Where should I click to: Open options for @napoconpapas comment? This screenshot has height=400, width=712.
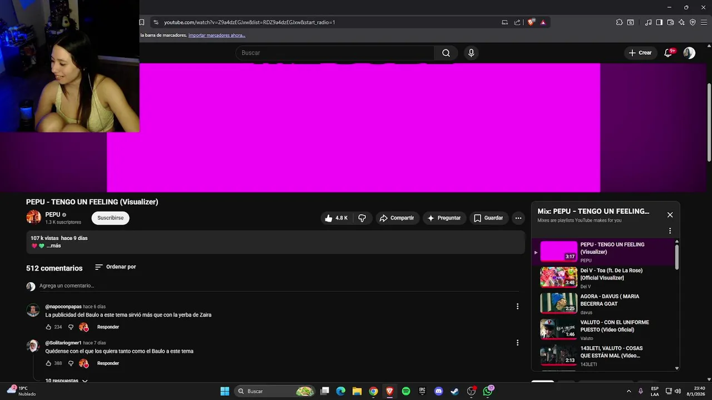tap(517, 307)
